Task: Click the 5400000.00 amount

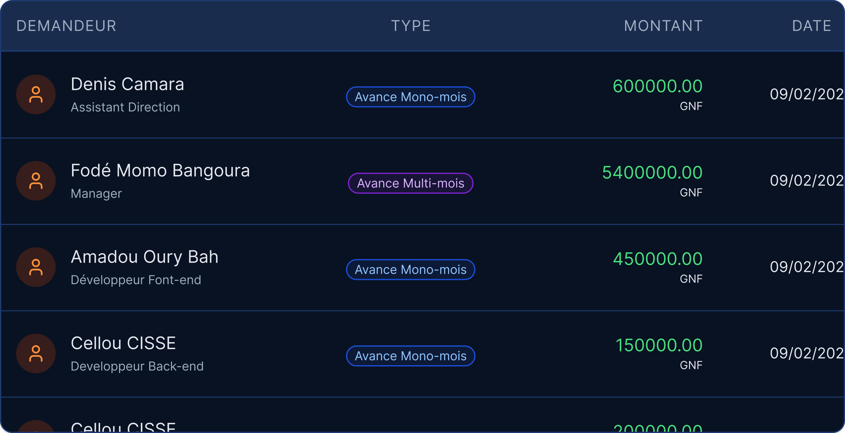Action: pos(652,173)
